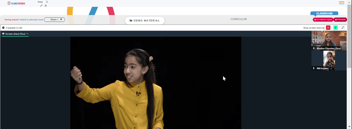Image resolution: width=352 pixels, height=129 pixels.
Task: Click the Stop screen sharing label
Action: click(314, 28)
